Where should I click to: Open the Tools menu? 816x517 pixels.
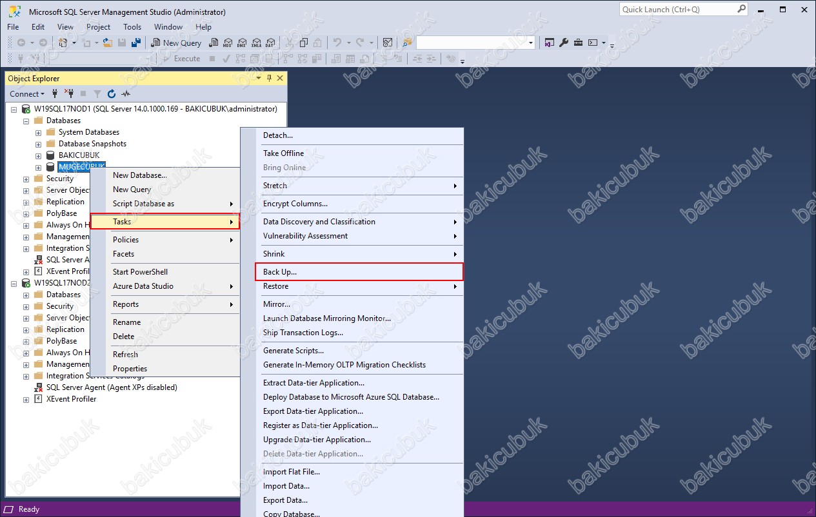coord(132,27)
